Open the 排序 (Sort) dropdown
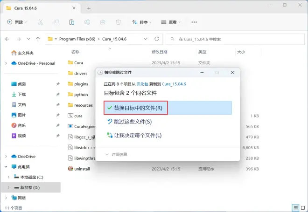308x212 pixels. pos(141,22)
